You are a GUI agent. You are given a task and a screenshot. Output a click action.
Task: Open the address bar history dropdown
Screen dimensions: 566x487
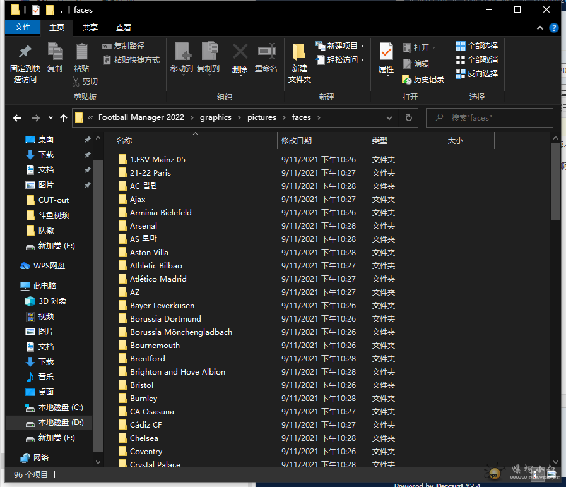point(389,117)
